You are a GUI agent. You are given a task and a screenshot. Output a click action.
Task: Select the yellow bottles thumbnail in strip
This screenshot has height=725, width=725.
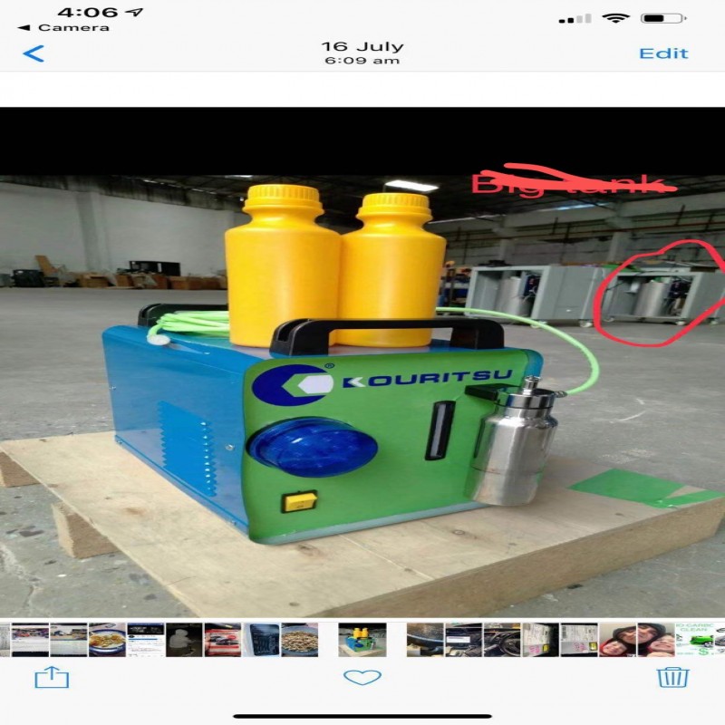[x=362, y=639]
